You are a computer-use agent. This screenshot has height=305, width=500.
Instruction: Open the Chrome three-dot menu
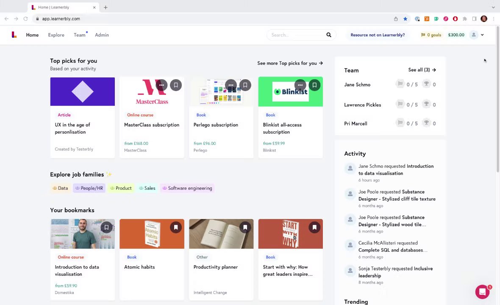coord(494,19)
